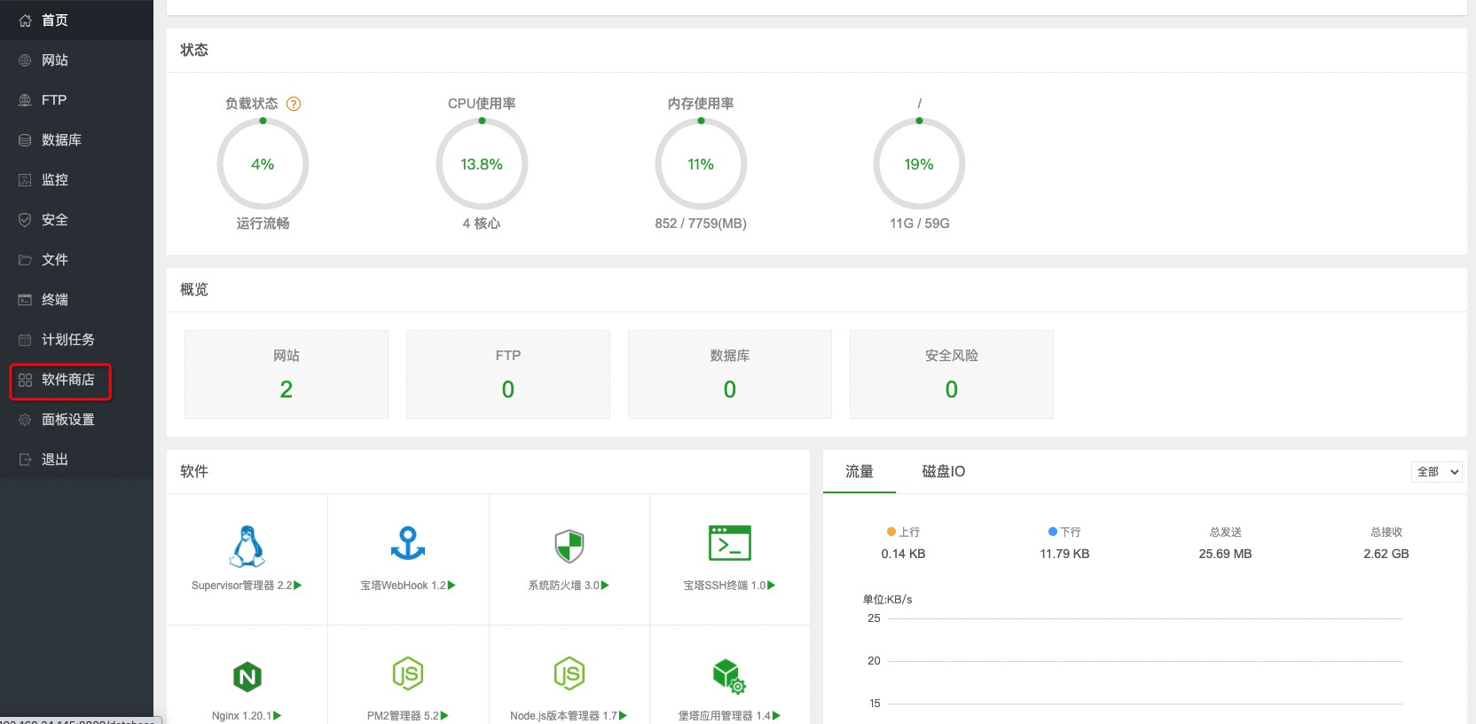Open the 全部 network interface dropdown
Image resolution: width=1476 pixels, height=724 pixels.
point(1436,472)
